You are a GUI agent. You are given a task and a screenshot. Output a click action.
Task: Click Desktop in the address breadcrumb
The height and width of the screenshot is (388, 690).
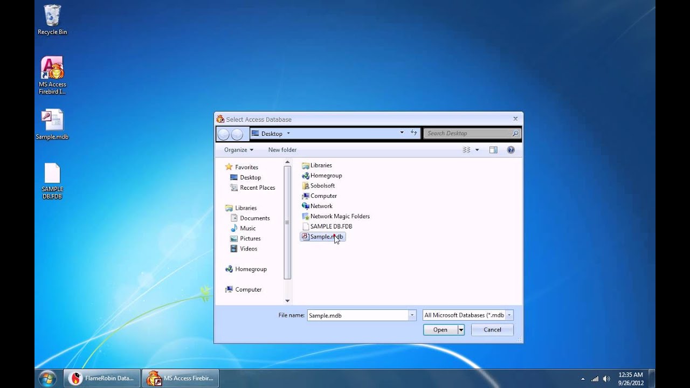pyautogui.click(x=272, y=134)
